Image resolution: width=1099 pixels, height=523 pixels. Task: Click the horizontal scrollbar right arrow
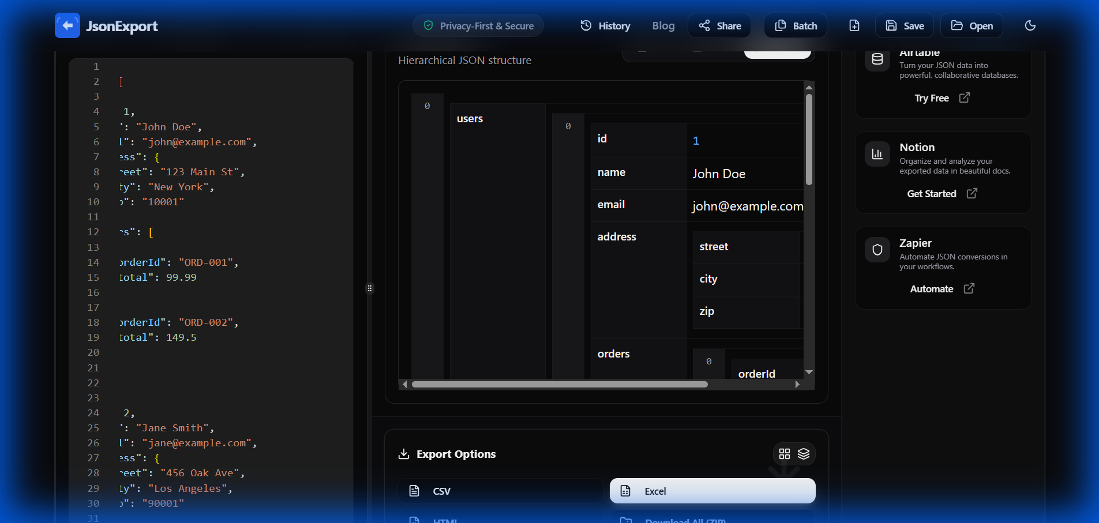click(797, 384)
